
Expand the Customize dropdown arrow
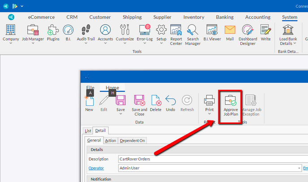[125, 43]
